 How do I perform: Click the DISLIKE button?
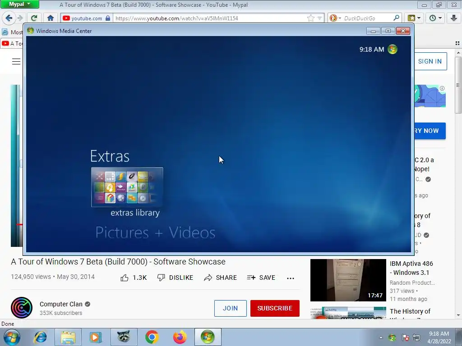click(x=176, y=278)
